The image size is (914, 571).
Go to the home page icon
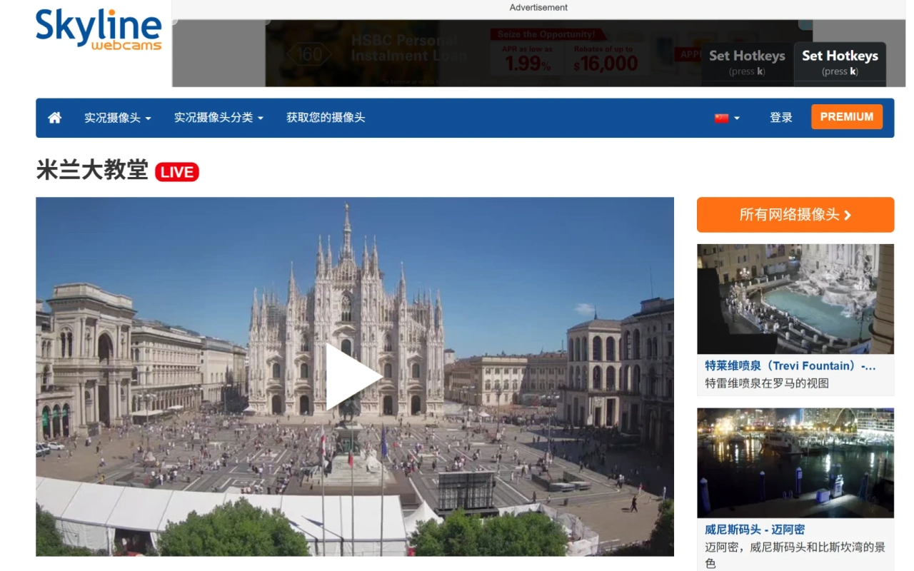click(54, 118)
